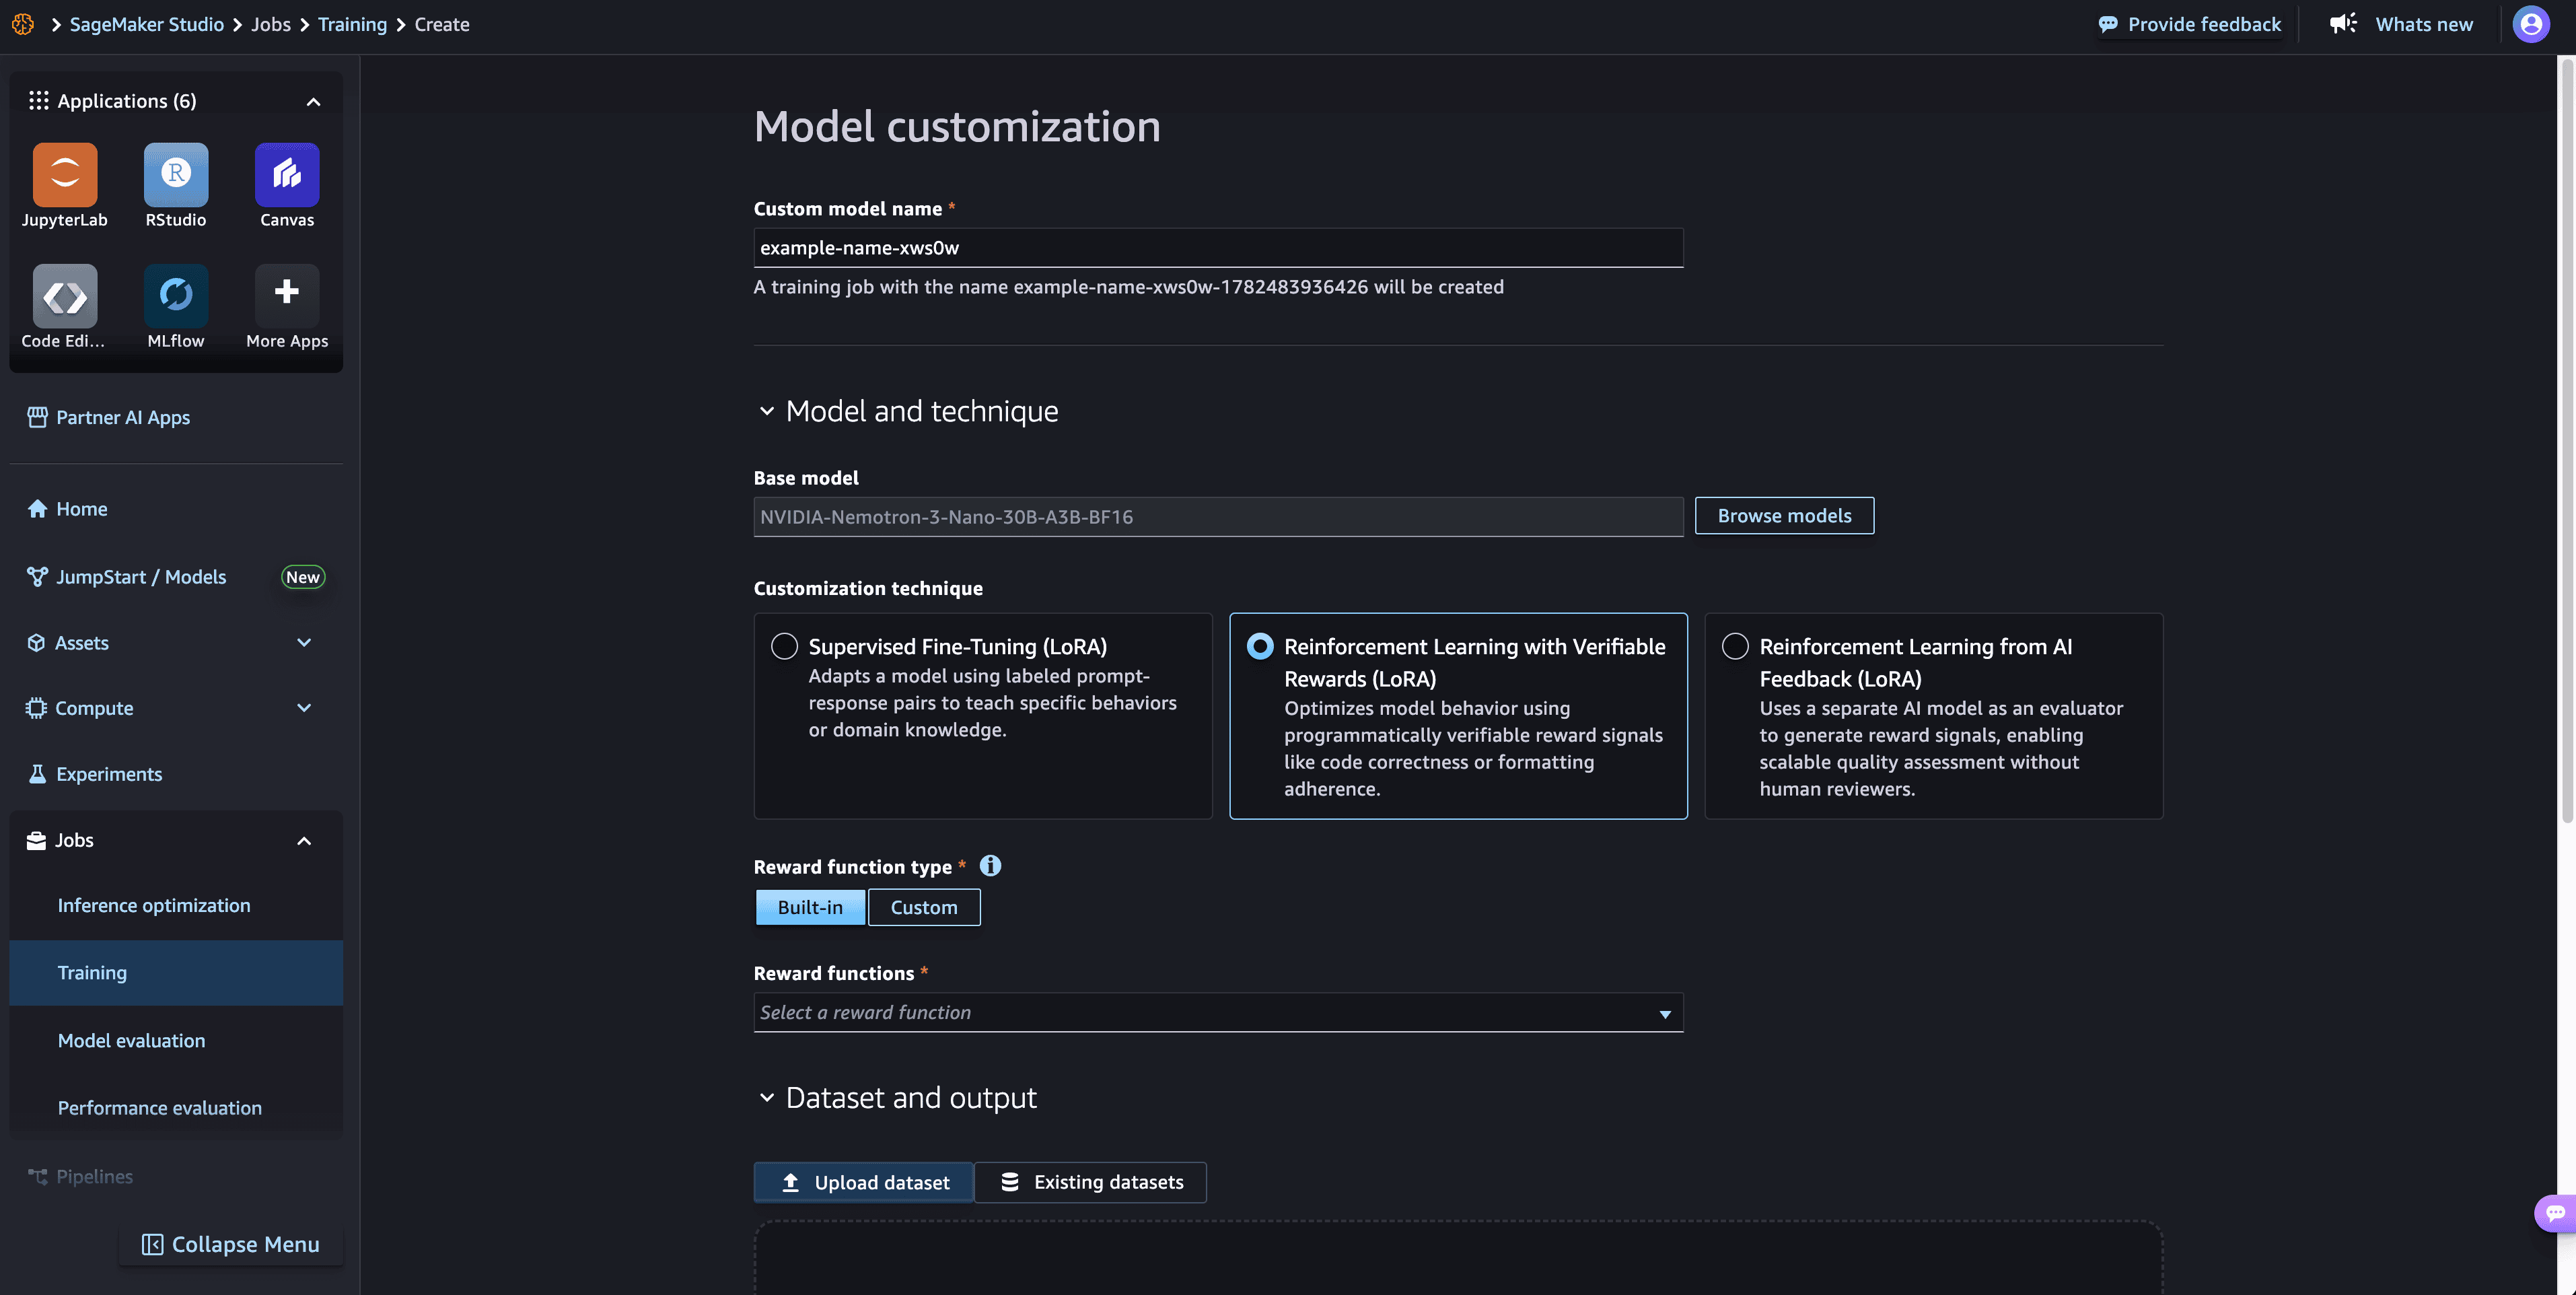Switch to the Existing datasets tab

tap(1091, 1183)
